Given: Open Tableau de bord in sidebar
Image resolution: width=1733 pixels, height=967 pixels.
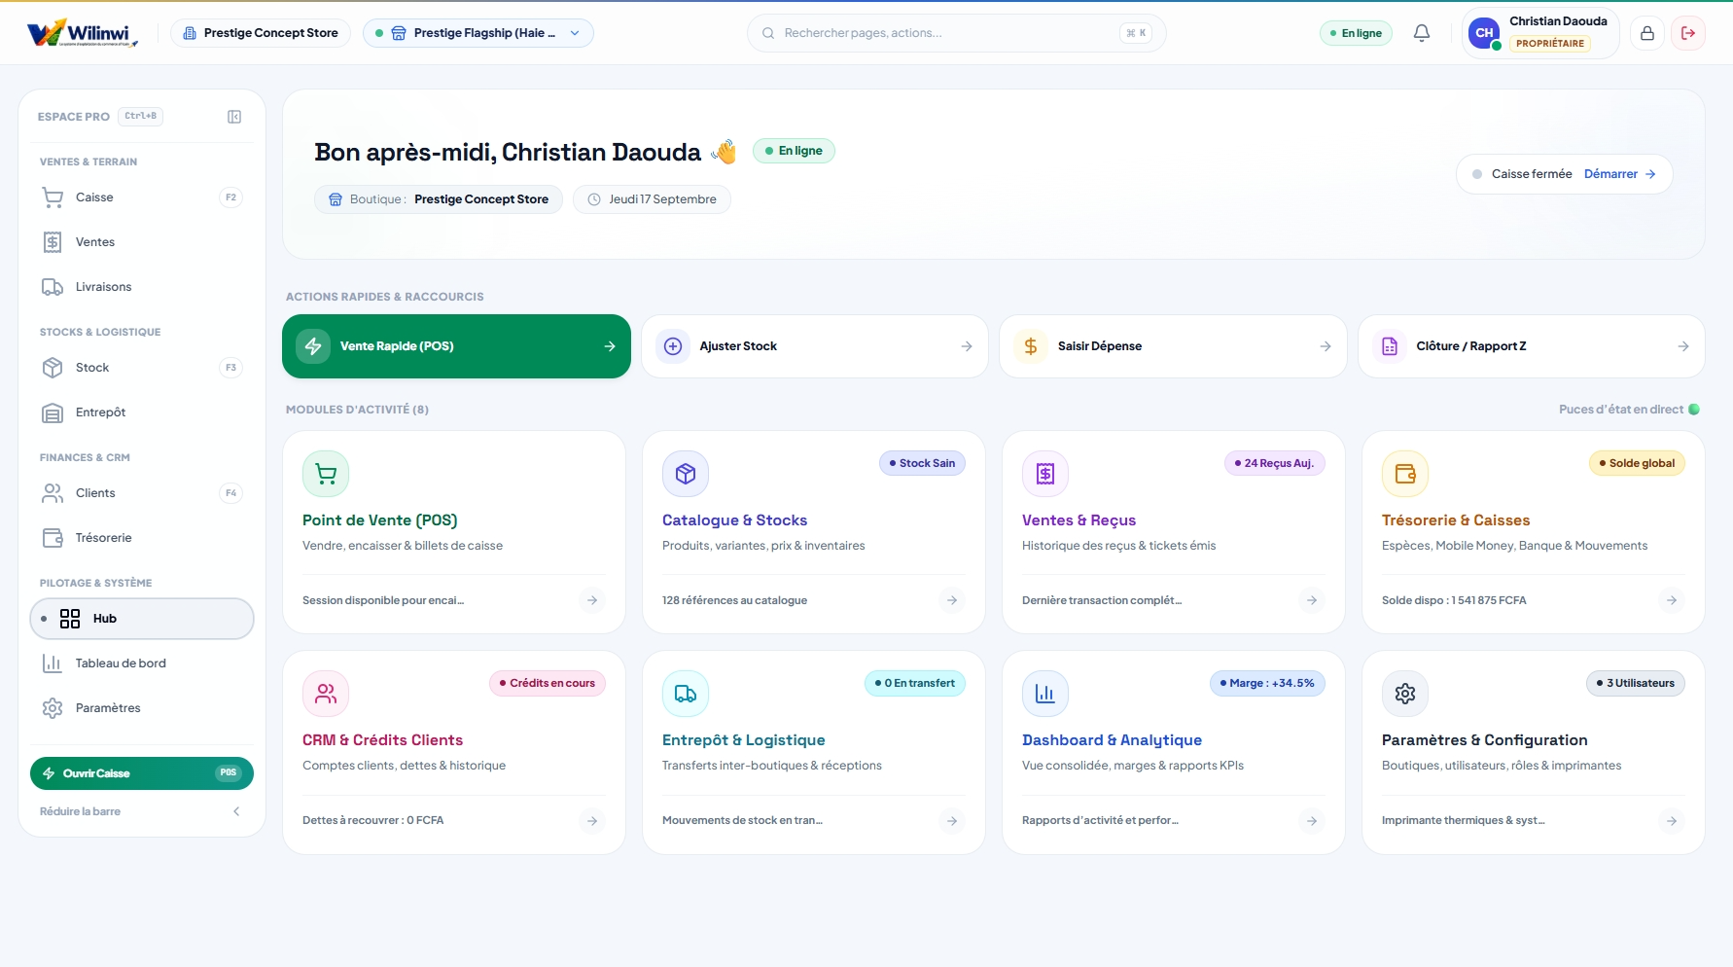Looking at the screenshot, I should pyautogui.click(x=142, y=663).
